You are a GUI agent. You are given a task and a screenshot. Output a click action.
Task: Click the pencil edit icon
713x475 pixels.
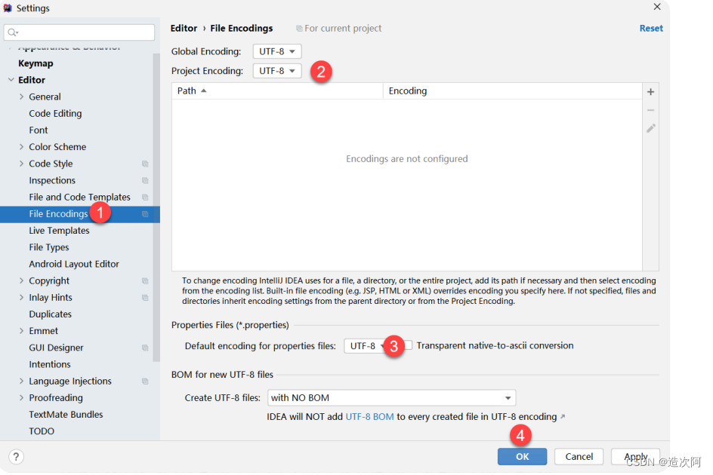[x=650, y=128]
